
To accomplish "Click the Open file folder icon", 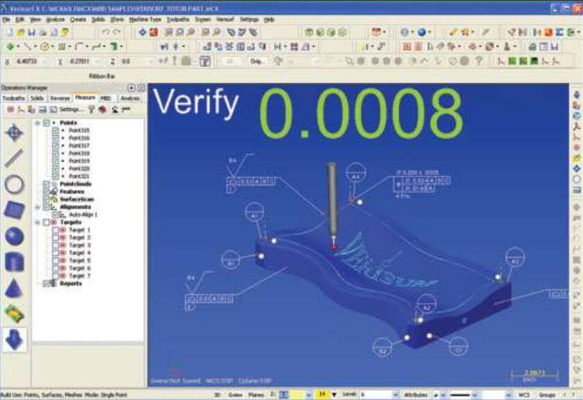I will 21,33.
